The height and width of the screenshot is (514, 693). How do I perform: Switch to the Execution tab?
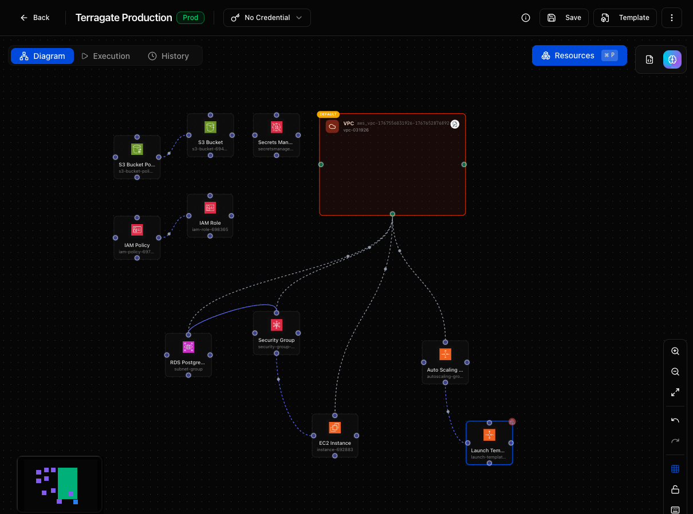pyautogui.click(x=106, y=55)
